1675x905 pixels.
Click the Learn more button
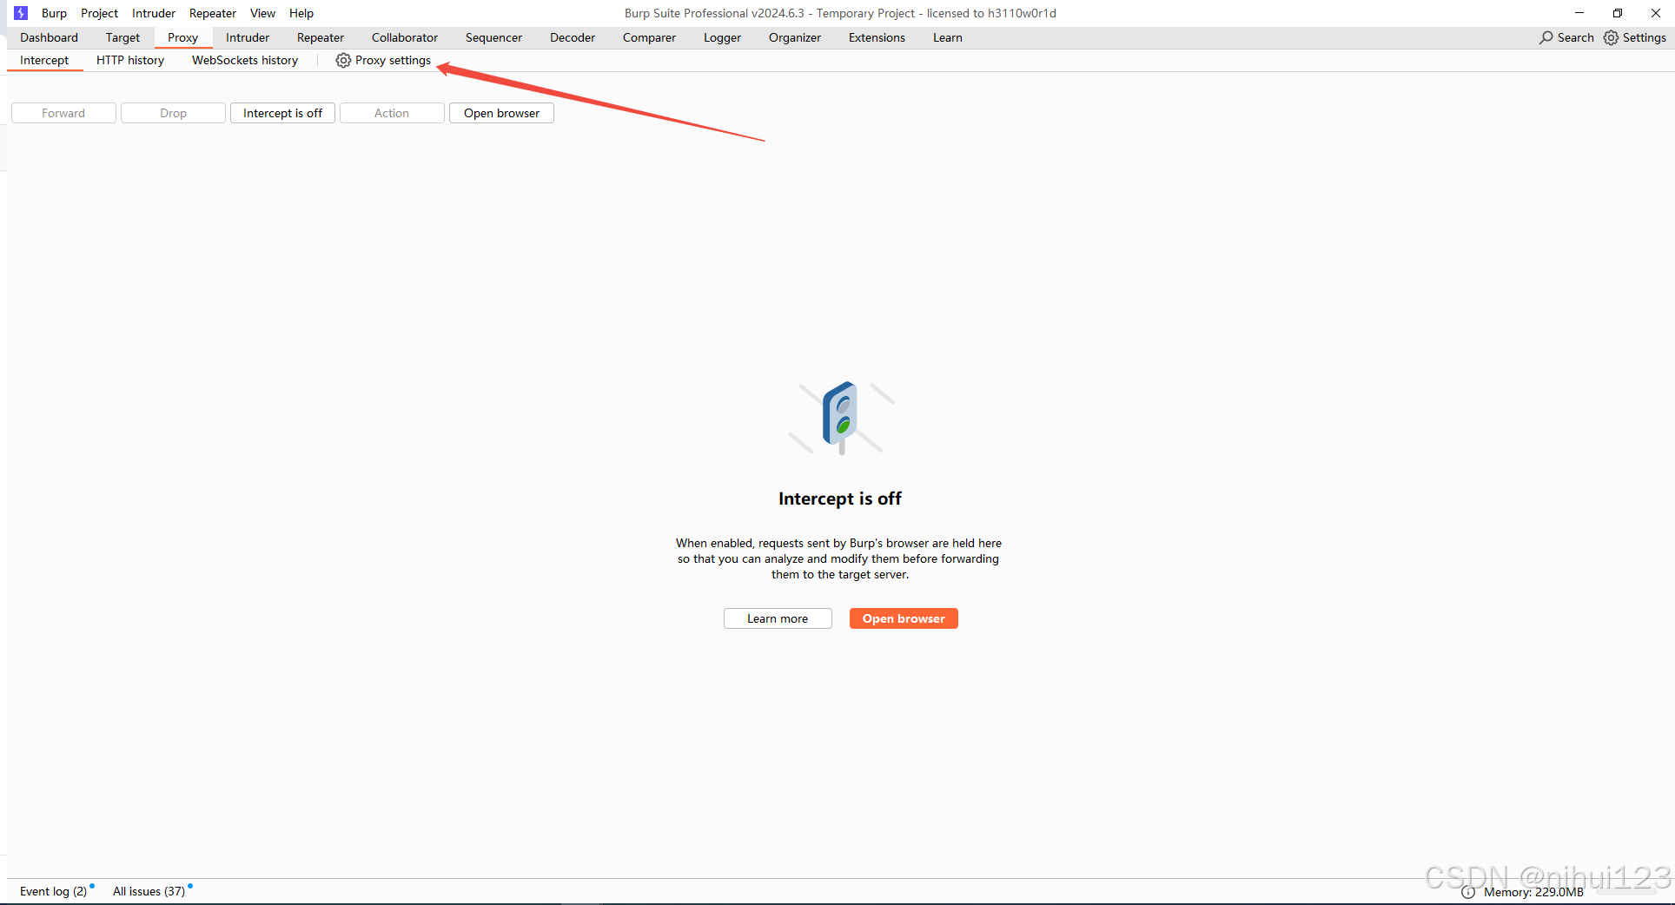click(x=778, y=618)
